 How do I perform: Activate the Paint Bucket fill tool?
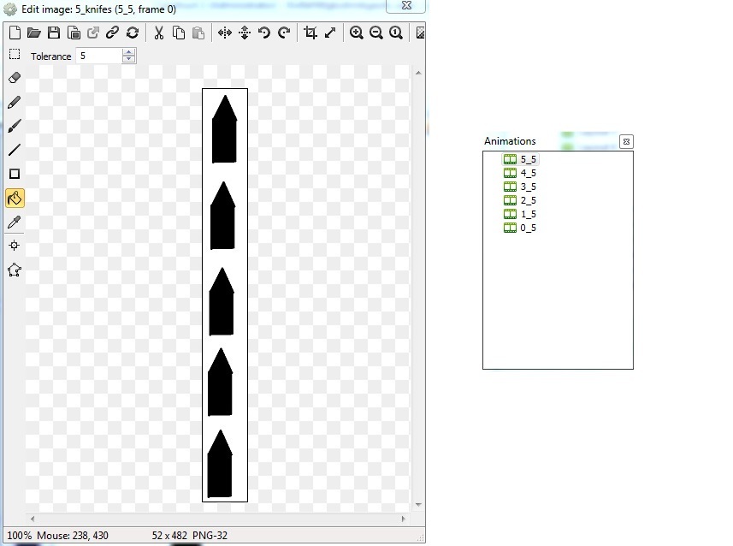(x=14, y=199)
